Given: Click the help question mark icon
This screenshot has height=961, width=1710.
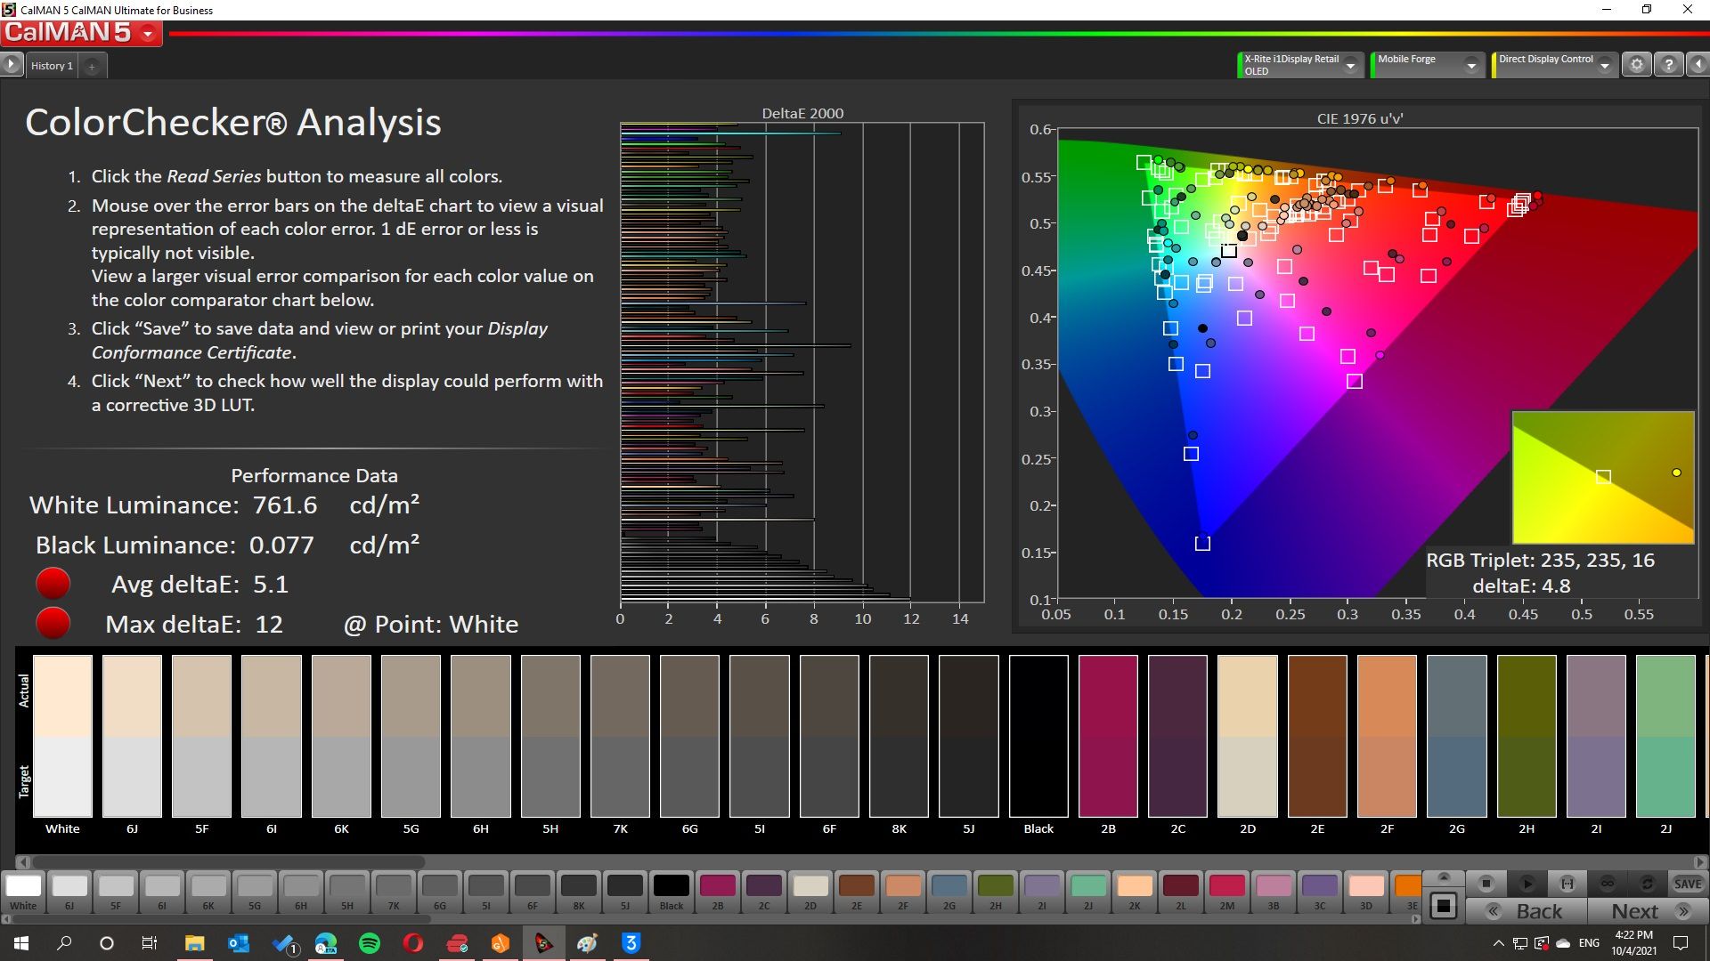Looking at the screenshot, I should [x=1668, y=63].
